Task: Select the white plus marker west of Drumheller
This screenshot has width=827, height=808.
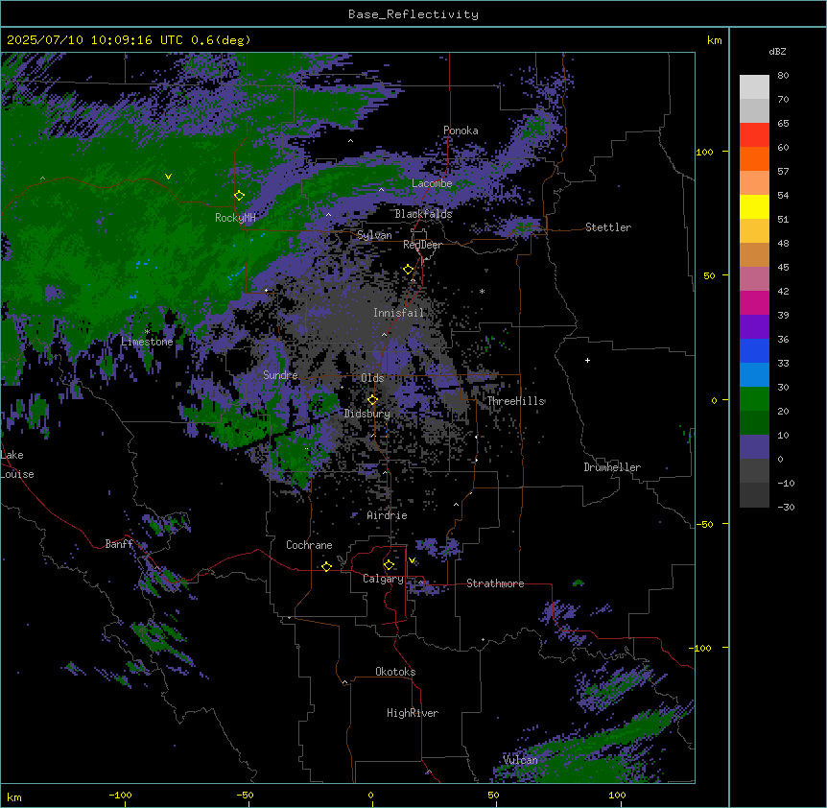Action: 587,360
